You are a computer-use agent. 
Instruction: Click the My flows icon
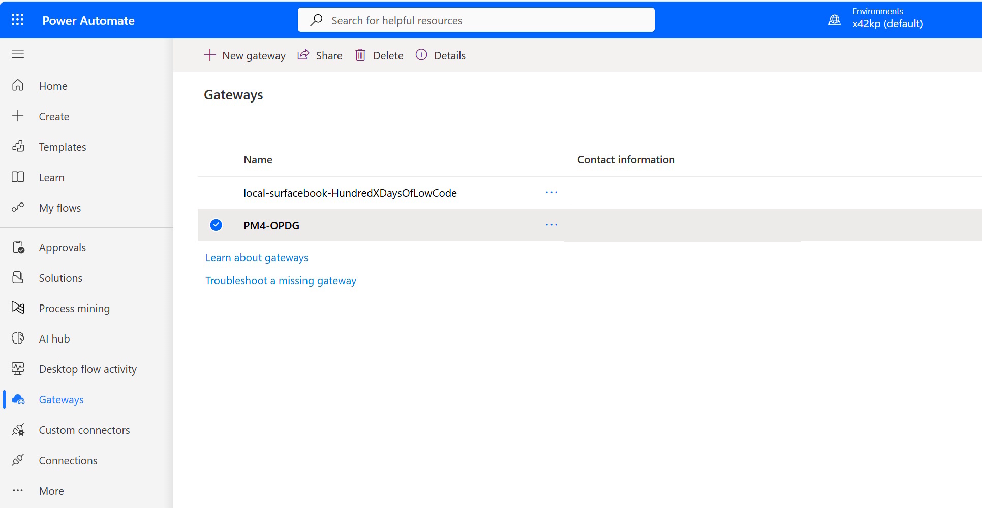tap(18, 207)
